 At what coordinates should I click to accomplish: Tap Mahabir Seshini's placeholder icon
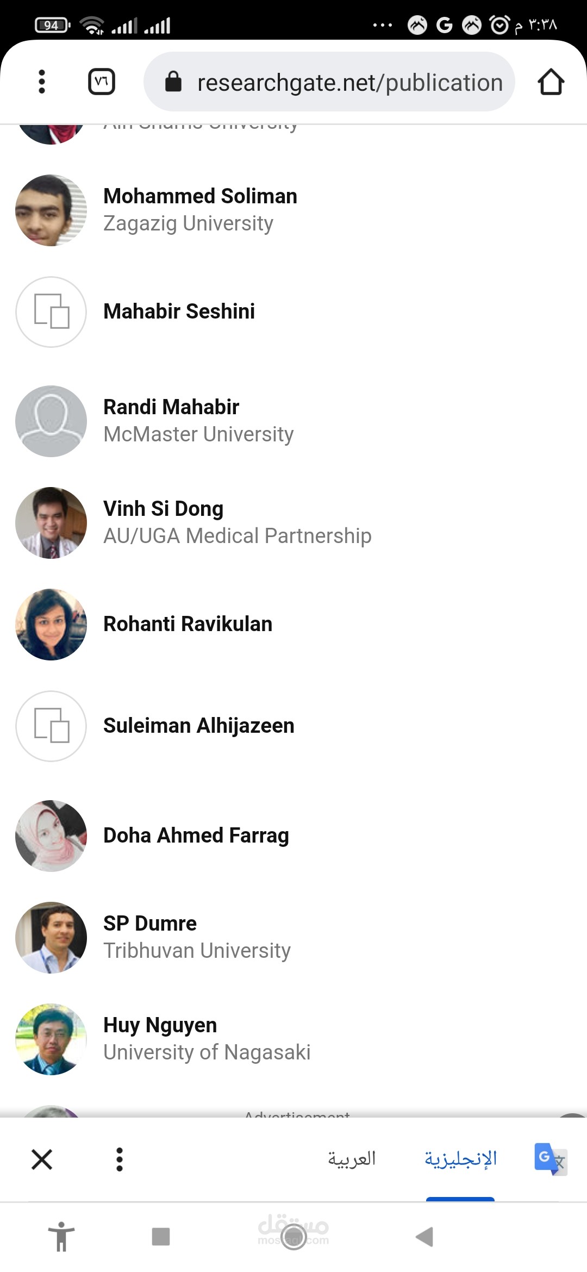pos(51,311)
